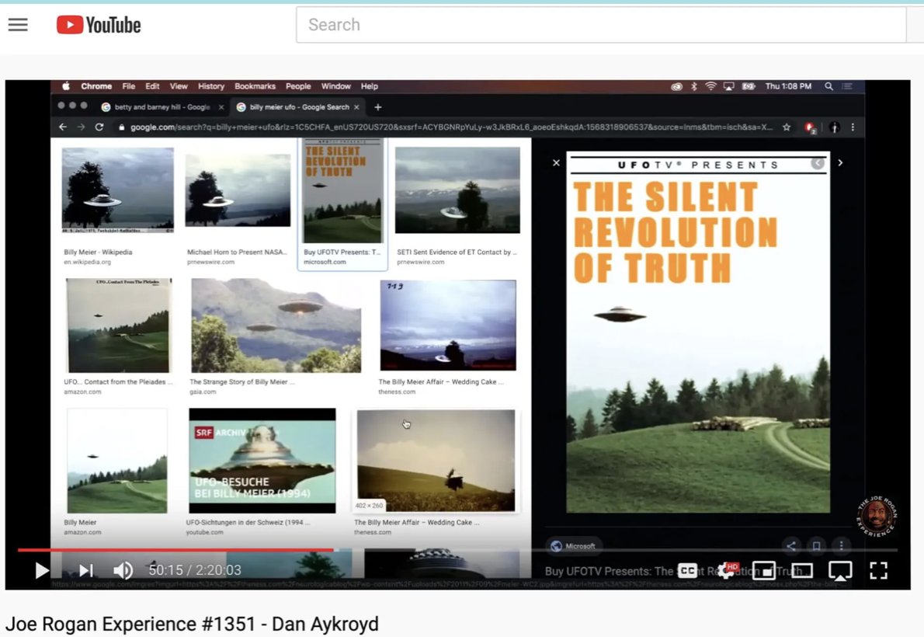Screen dimensions: 924x637
Task: Click Chrome profile avatar icon
Action: (x=834, y=127)
